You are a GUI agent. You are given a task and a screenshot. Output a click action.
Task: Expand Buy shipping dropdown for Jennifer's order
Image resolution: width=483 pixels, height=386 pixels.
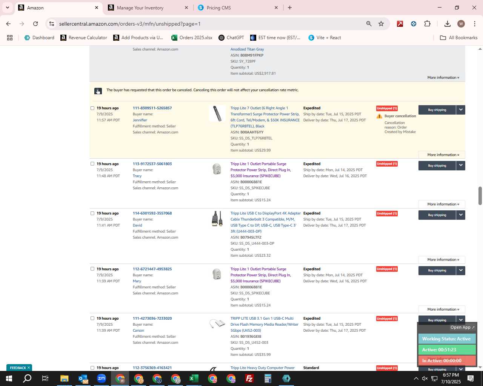coord(461,110)
